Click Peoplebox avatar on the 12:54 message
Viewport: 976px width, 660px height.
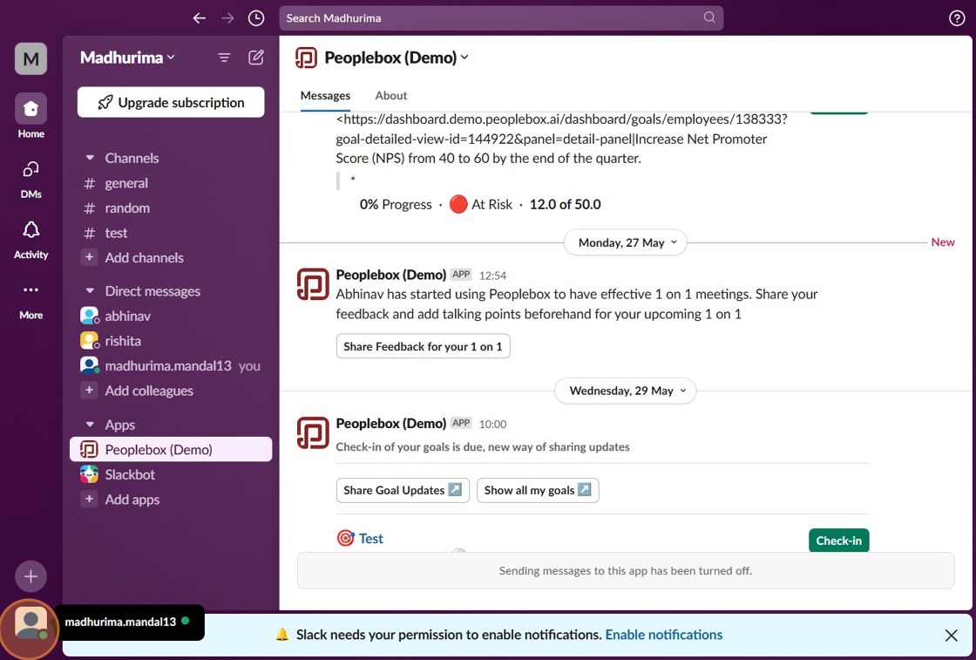313,284
